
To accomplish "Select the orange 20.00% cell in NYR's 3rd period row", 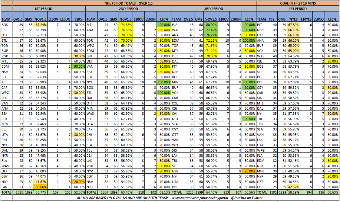I will click(x=249, y=171).
